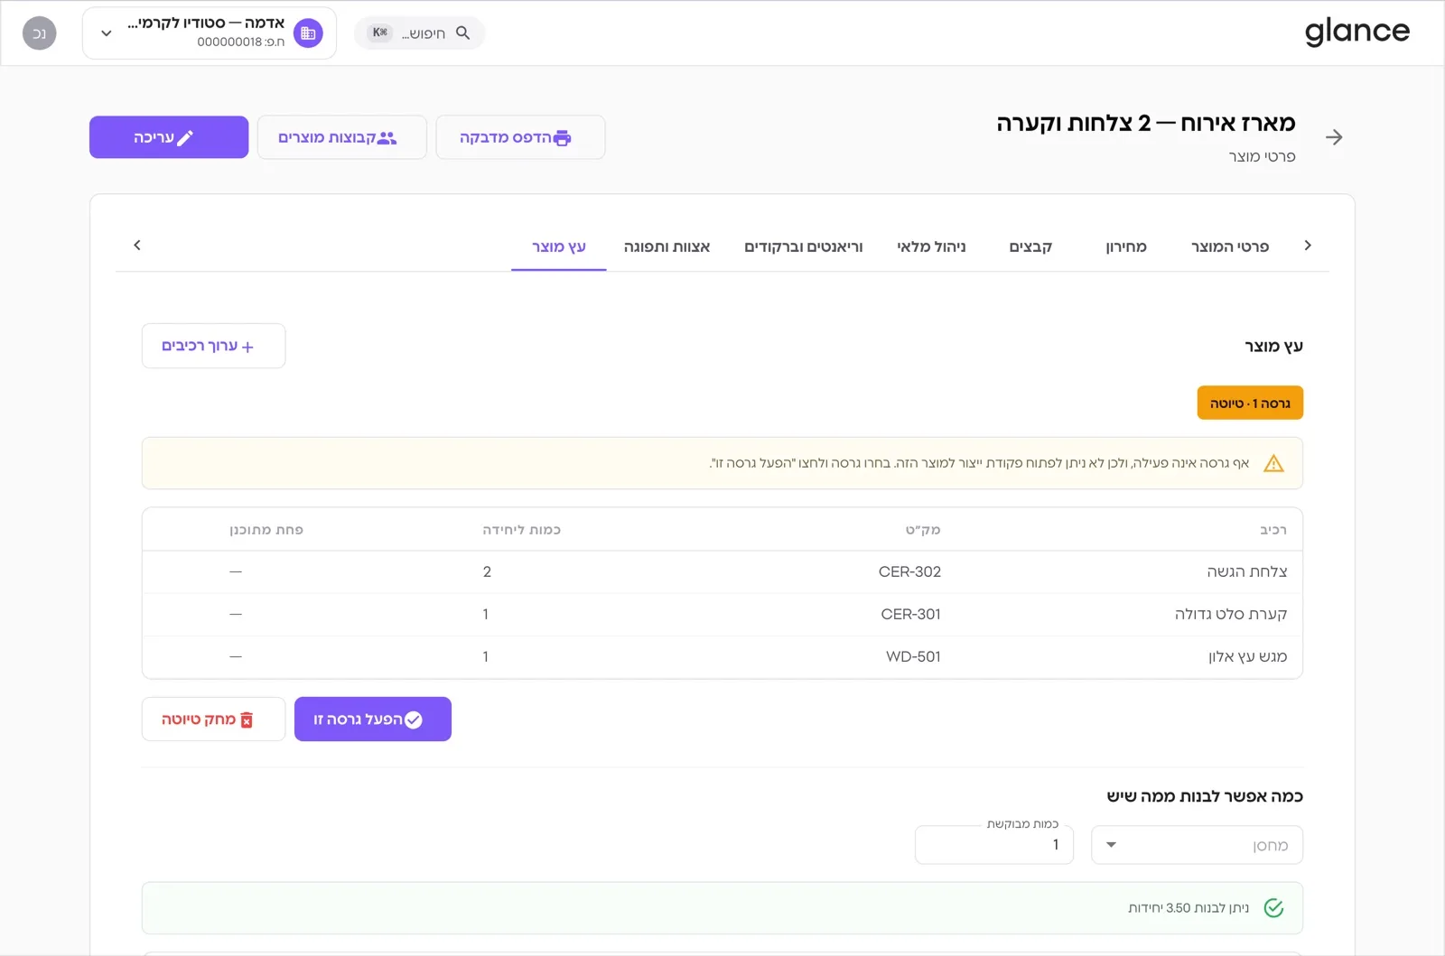This screenshot has width=1445, height=956.
Task: Select the עץ מוצר tab
Action: click(559, 246)
